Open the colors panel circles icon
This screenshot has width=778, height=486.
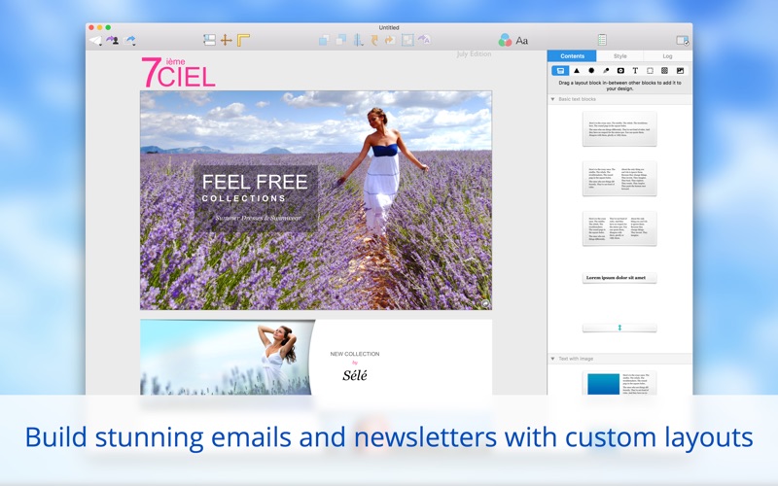click(x=505, y=40)
